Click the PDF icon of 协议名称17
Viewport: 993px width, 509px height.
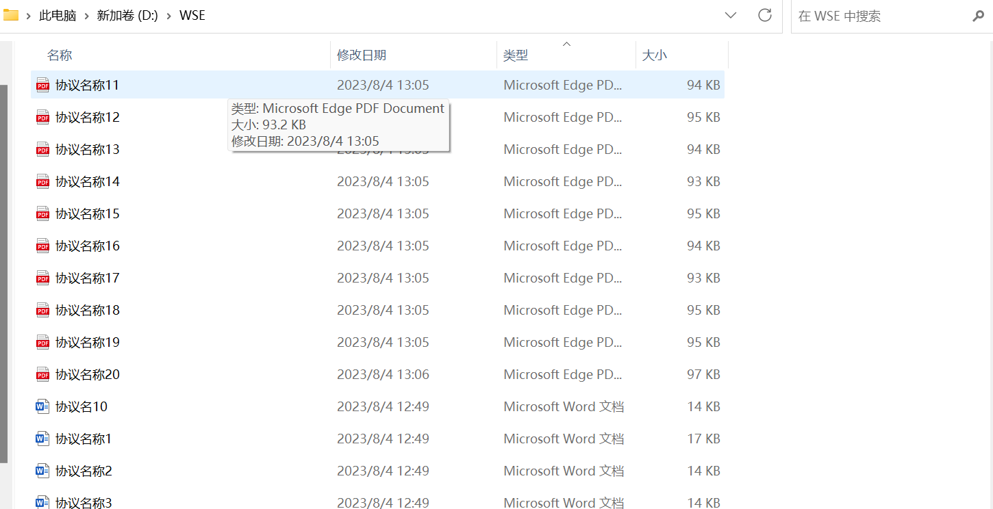click(42, 278)
